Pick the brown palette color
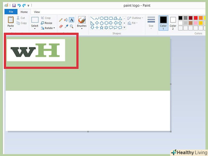This screenshot has width=208, height=156. [x=191, y=23]
